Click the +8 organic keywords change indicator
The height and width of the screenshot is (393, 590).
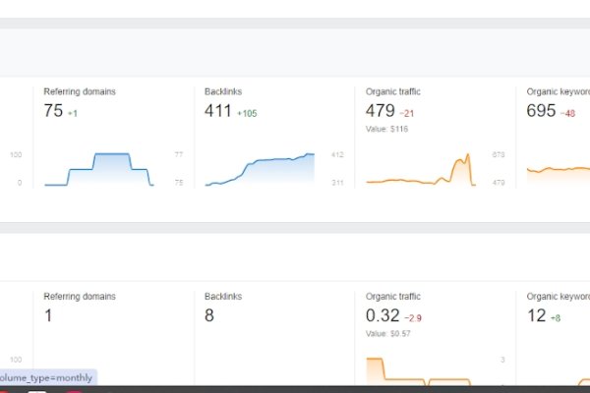(x=558, y=317)
